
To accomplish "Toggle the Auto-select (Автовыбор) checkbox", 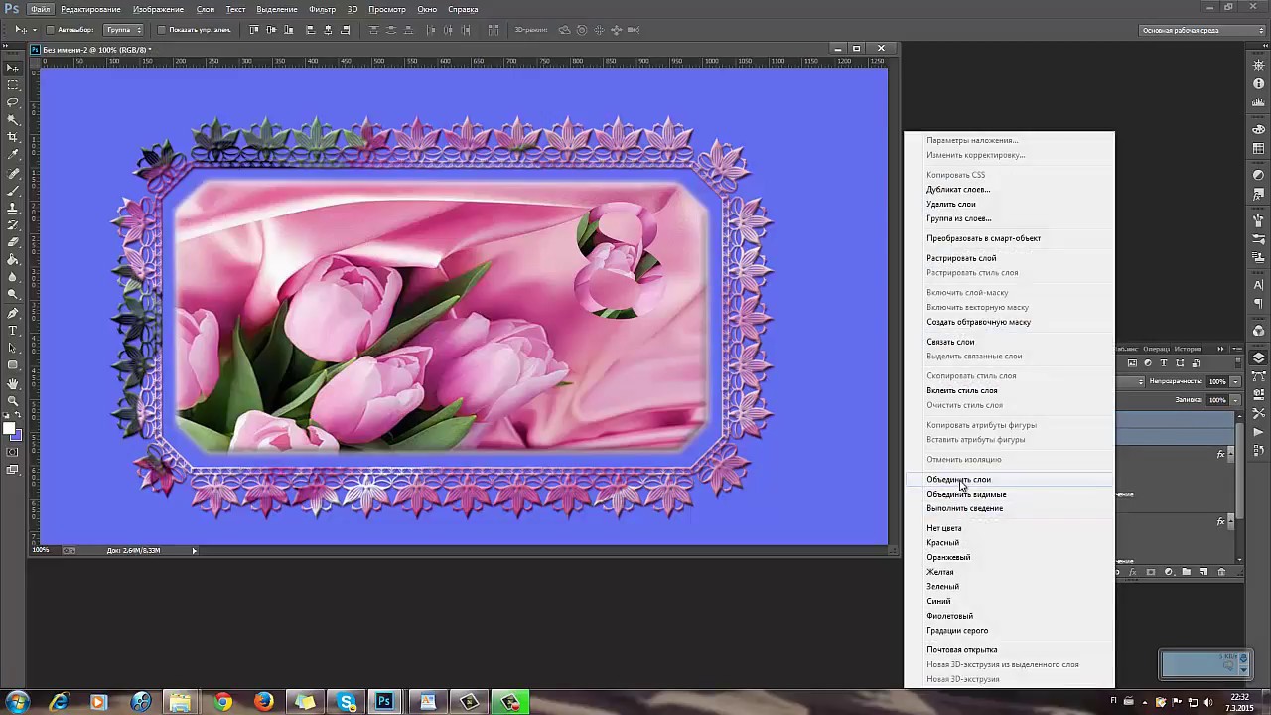I will pos(51,30).
